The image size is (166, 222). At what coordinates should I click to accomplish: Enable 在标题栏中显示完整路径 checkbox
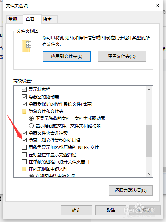click(x=24, y=155)
